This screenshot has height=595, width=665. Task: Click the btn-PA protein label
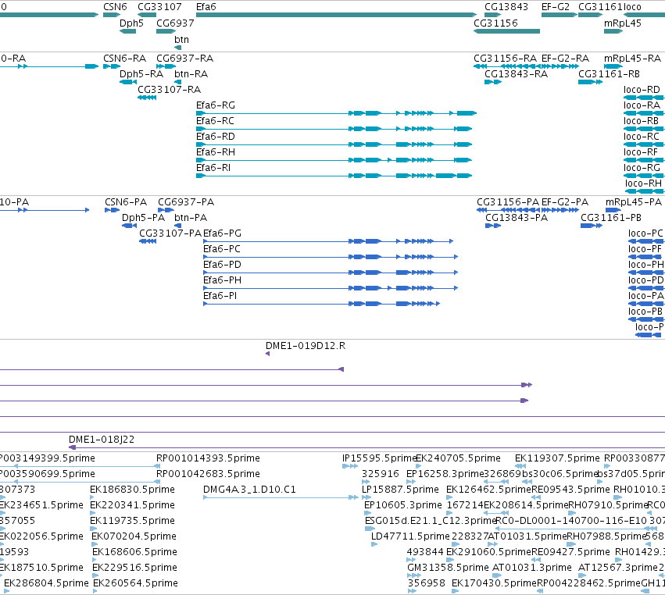[191, 217]
